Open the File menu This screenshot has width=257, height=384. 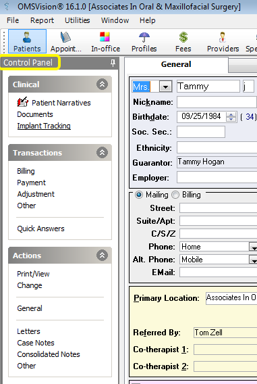[13, 20]
